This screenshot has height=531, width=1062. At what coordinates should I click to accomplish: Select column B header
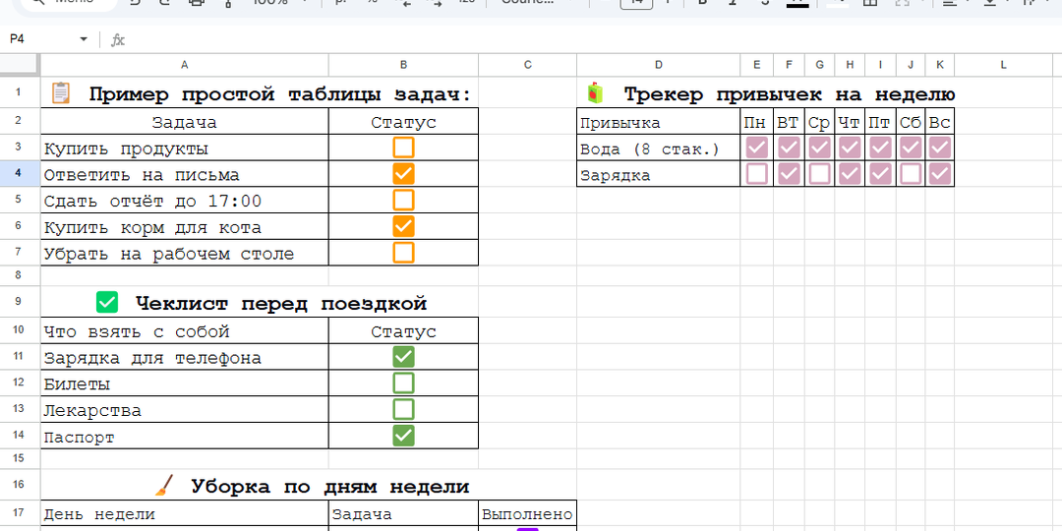point(404,65)
